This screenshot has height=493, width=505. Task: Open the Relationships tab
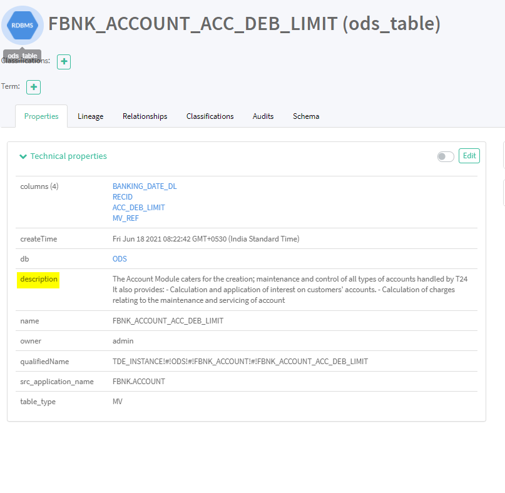145,116
